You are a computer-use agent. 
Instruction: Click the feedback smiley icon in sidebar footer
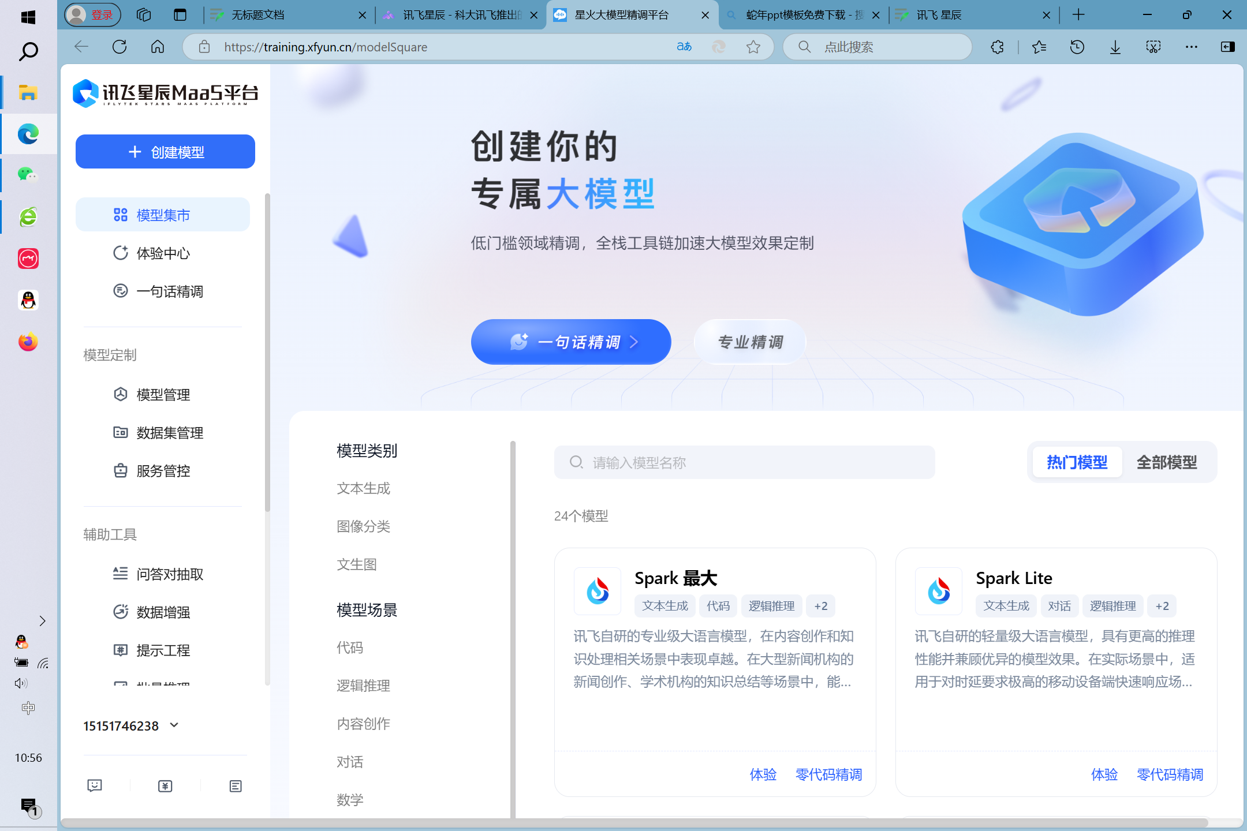click(x=95, y=785)
